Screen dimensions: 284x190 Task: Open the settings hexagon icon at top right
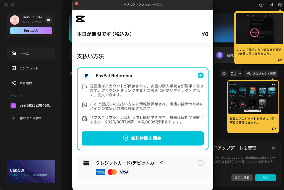click(280, 5)
